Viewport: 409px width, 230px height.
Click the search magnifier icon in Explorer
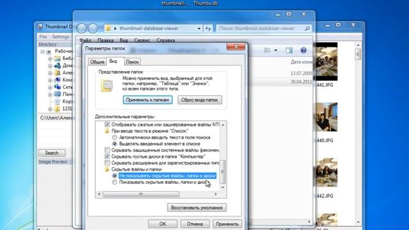click(307, 28)
